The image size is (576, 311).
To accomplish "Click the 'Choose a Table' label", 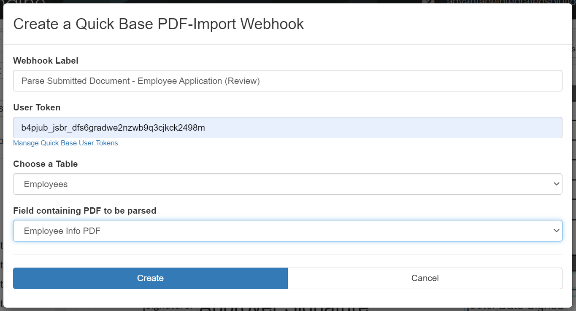I will coord(45,164).
